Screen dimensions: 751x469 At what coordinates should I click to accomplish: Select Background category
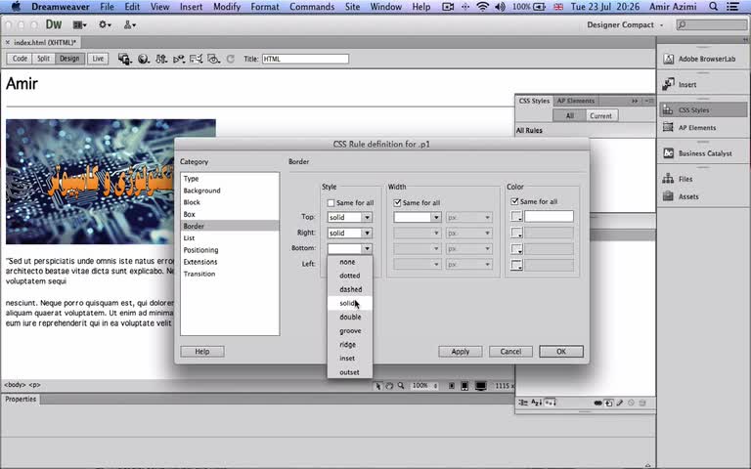point(230,191)
